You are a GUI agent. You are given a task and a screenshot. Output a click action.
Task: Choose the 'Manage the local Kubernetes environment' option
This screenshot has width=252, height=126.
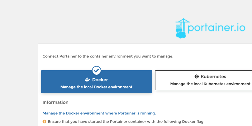click(x=210, y=84)
